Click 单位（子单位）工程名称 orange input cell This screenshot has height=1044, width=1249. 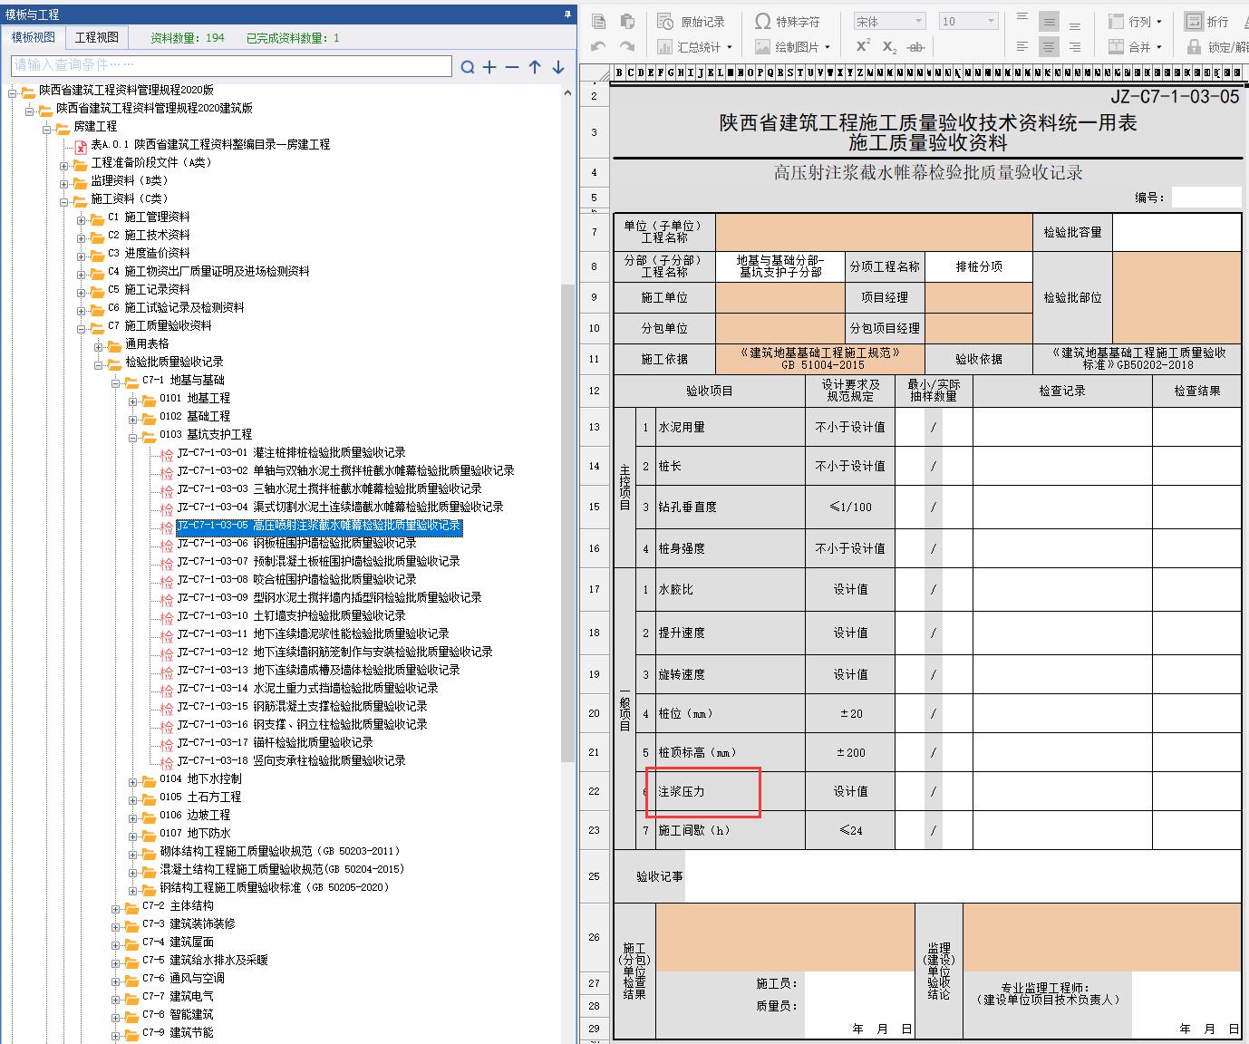pyautogui.click(x=874, y=232)
